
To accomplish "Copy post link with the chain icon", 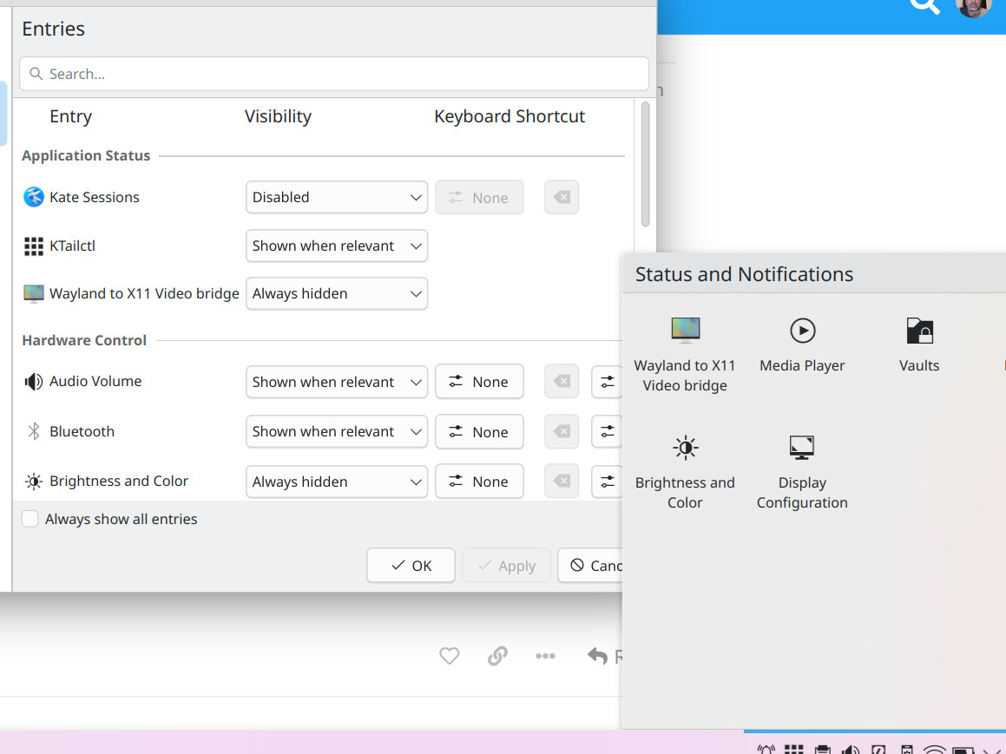I will pyautogui.click(x=497, y=656).
